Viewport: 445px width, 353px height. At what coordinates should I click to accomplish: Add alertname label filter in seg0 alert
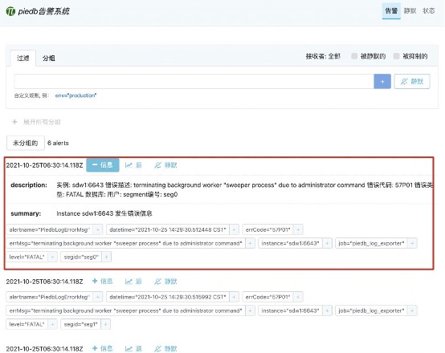[x=98, y=229]
